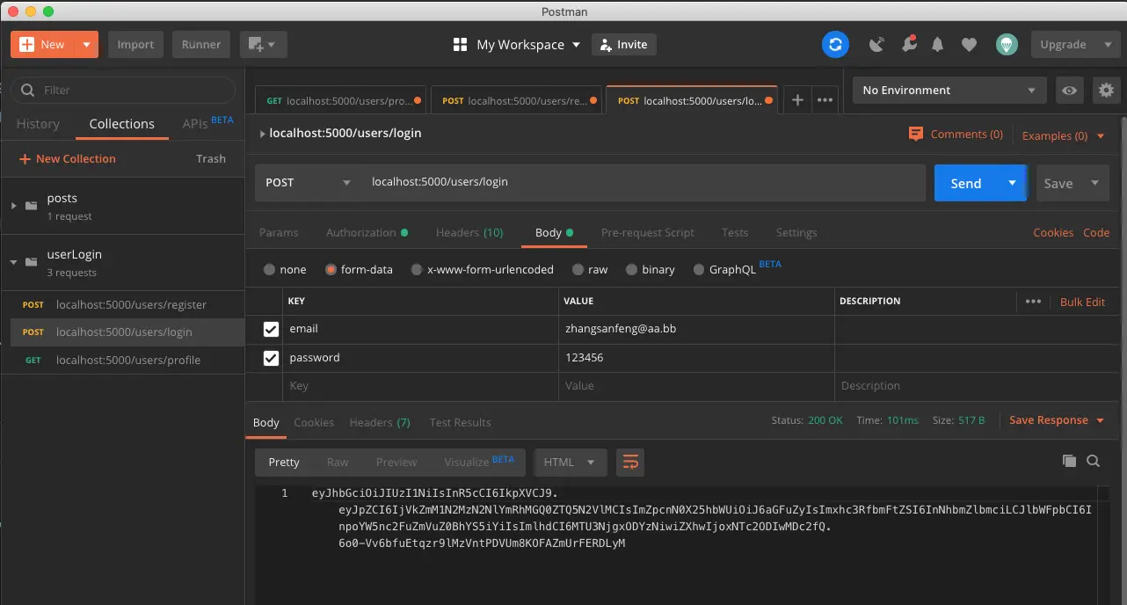
Task: Click the Send button
Action: (965, 182)
